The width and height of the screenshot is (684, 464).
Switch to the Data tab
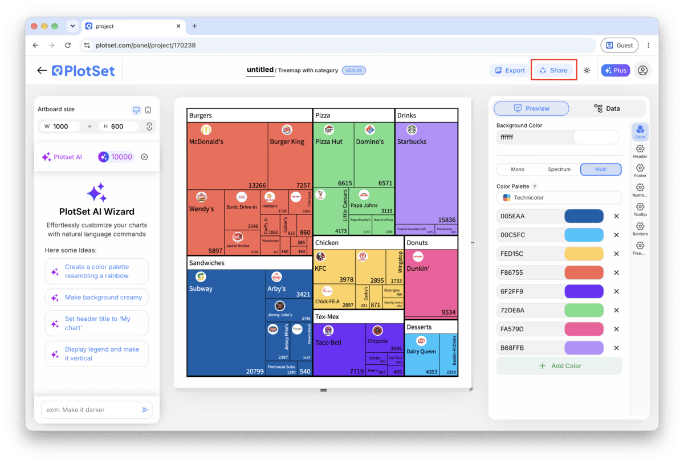coord(607,108)
